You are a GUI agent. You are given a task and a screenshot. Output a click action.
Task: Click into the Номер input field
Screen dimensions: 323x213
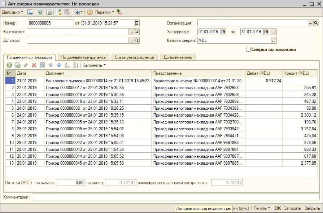click(x=51, y=23)
